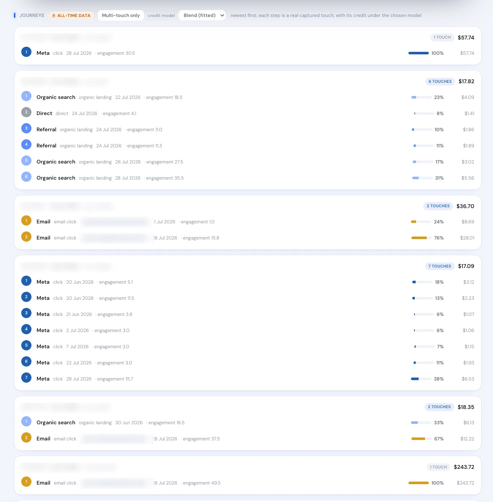Click the Direct channel label

point(44,113)
